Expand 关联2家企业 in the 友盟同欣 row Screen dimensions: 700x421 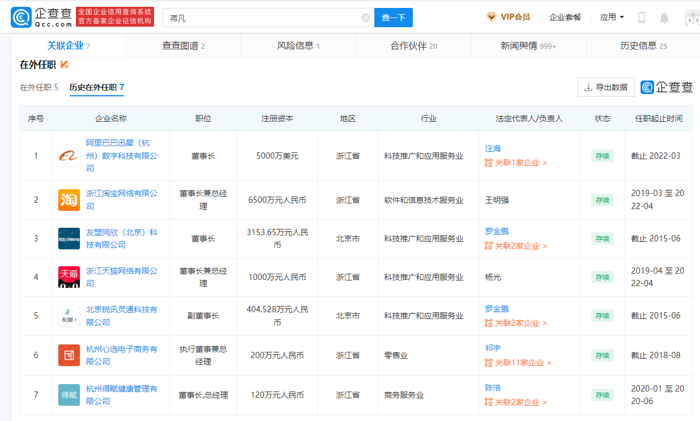(521, 246)
